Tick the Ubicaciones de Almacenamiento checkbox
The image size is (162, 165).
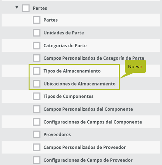(37, 84)
